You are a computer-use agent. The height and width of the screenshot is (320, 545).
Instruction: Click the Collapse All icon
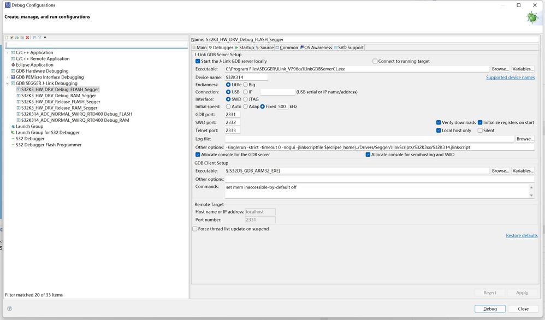(x=34, y=38)
